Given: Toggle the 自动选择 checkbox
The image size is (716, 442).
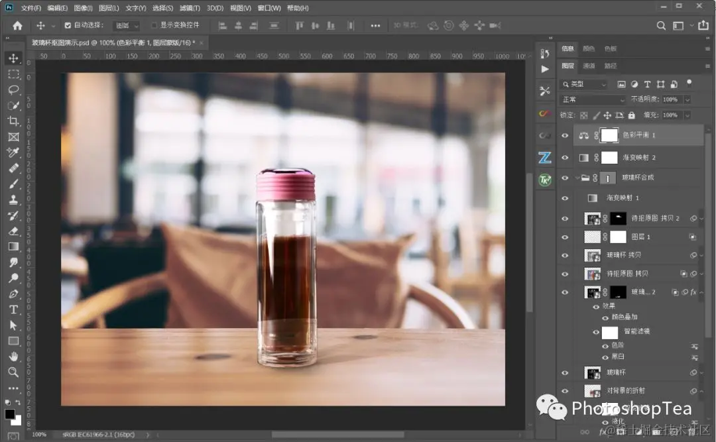Looking at the screenshot, I should 68,26.
